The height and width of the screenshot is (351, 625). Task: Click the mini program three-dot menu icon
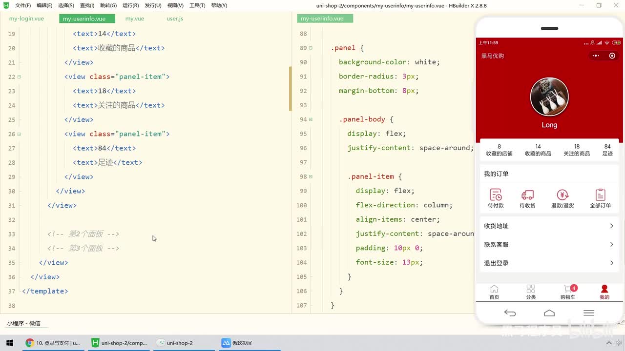(x=595, y=56)
